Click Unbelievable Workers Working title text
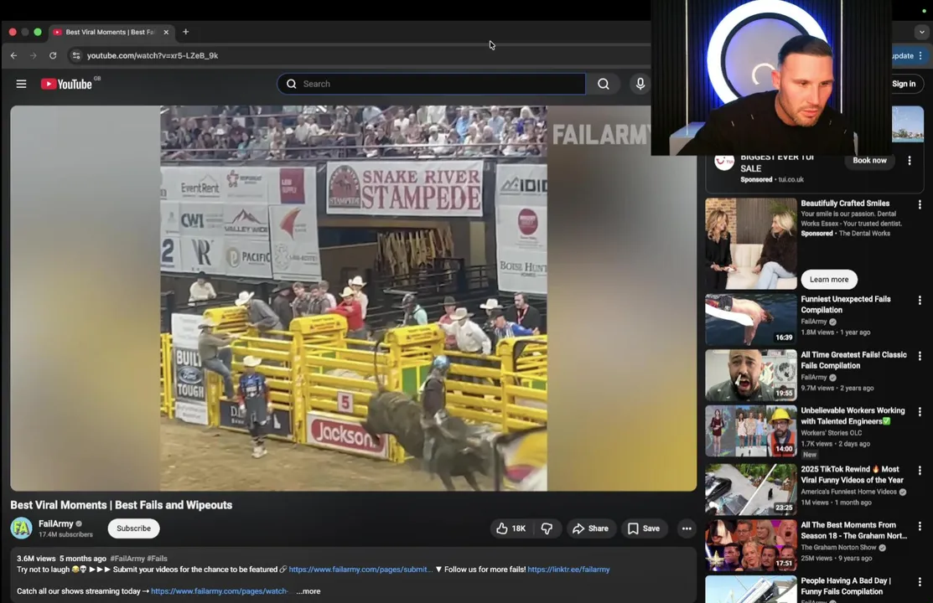The height and width of the screenshot is (603, 933). tap(853, 415)
